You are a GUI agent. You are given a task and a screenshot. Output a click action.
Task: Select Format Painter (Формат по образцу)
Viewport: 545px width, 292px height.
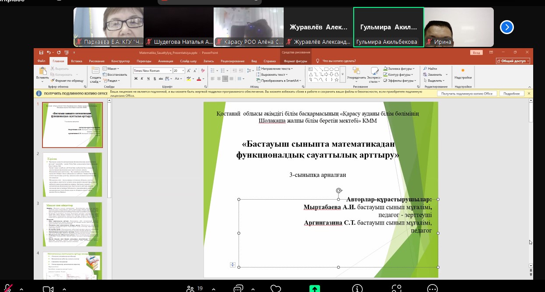point(69,81)
